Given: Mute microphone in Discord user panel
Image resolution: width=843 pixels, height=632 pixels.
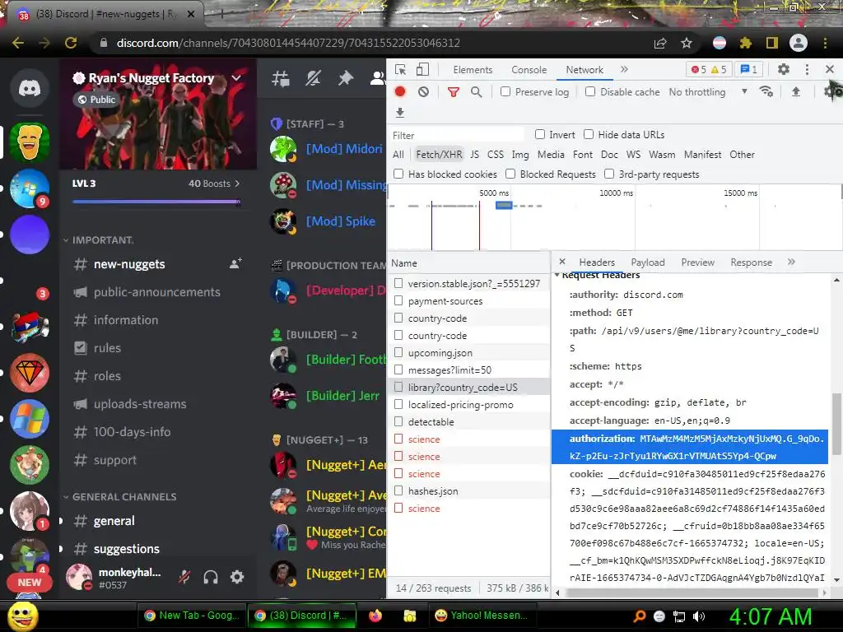Looking at the screenshot, I should 184,577.
